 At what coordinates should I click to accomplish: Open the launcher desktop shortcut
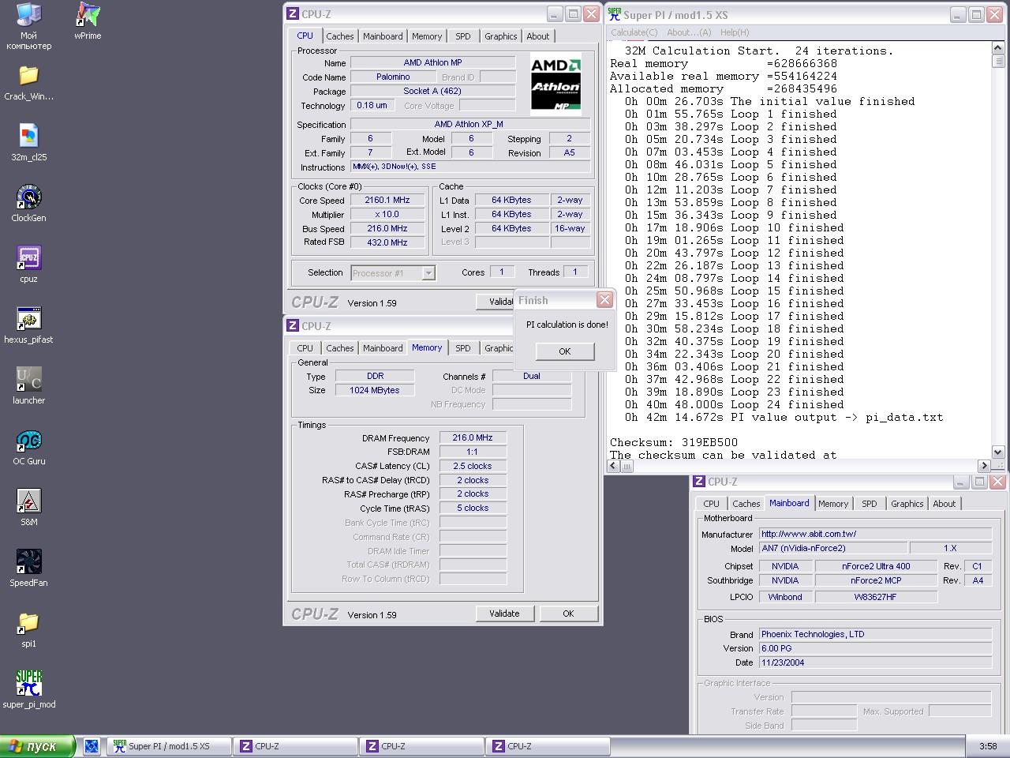pyautogui.click(x=28, y=386)
